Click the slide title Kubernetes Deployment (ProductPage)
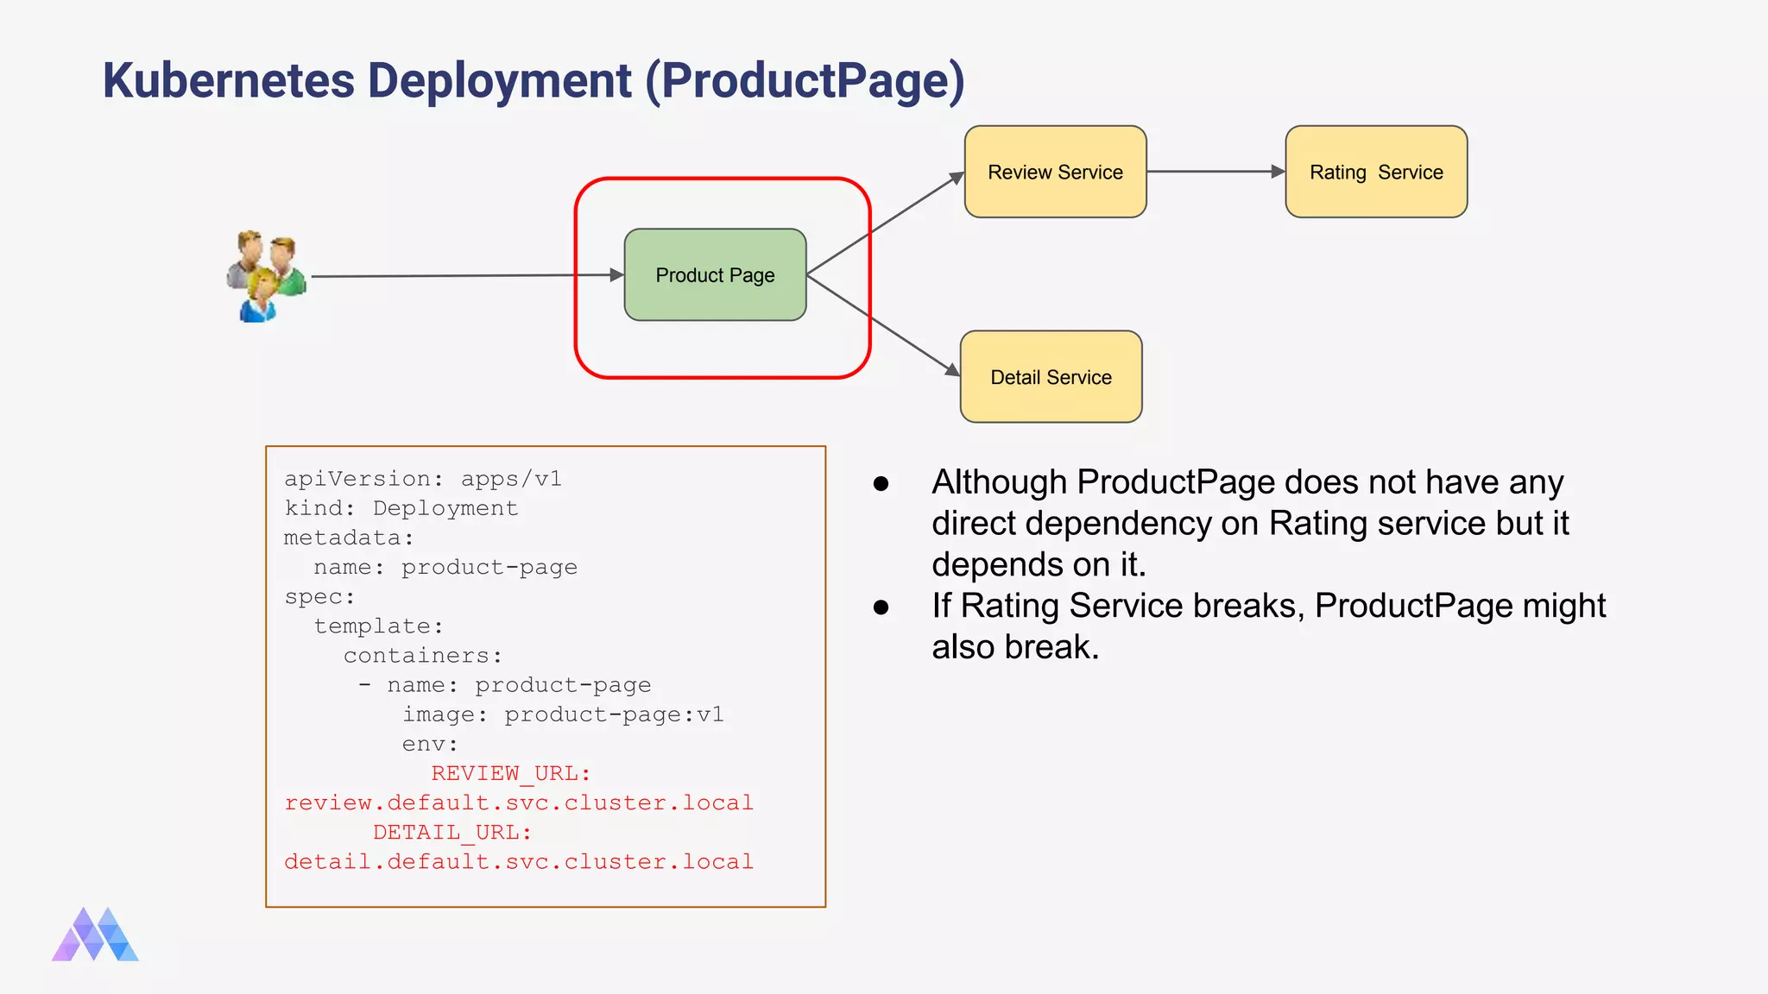 (x=533, y=81)
